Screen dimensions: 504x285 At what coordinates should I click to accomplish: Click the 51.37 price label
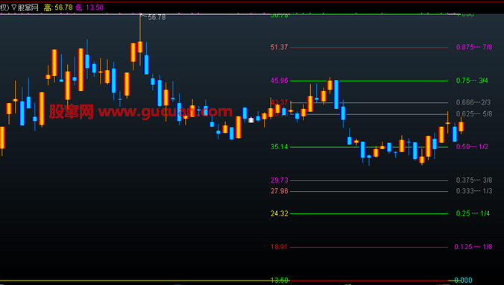(279, 47)
